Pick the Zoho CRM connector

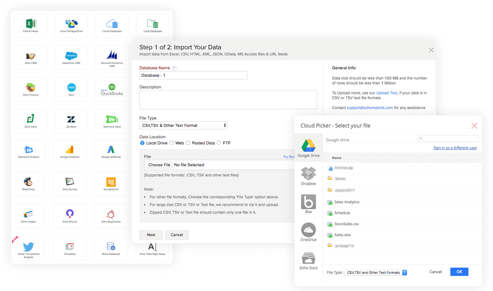click(31, 57)
